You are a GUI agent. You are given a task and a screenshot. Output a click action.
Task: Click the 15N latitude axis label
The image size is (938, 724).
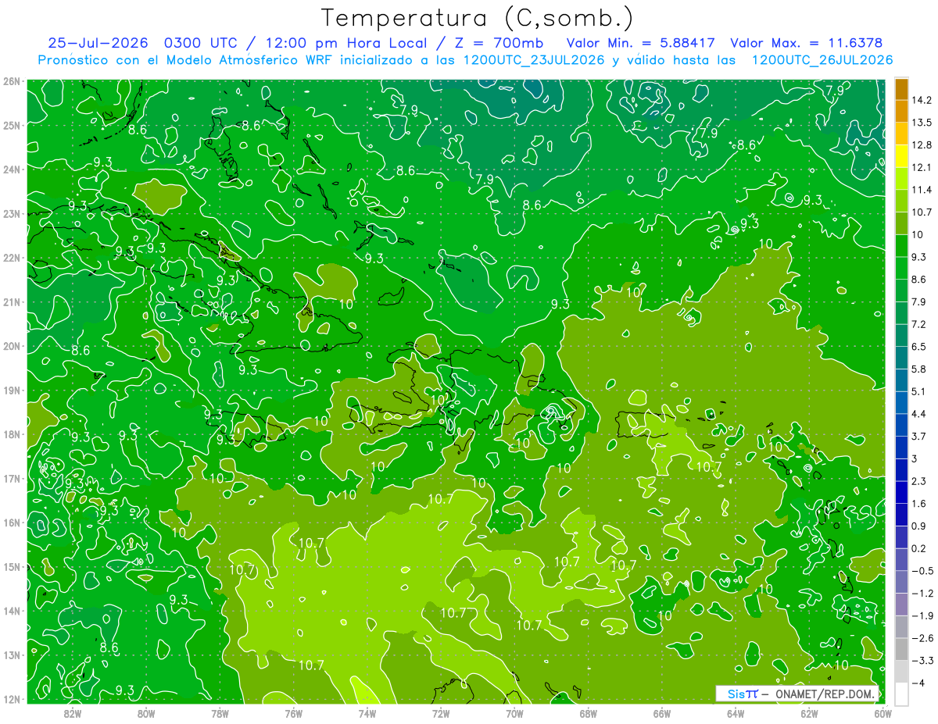[12, 567]
